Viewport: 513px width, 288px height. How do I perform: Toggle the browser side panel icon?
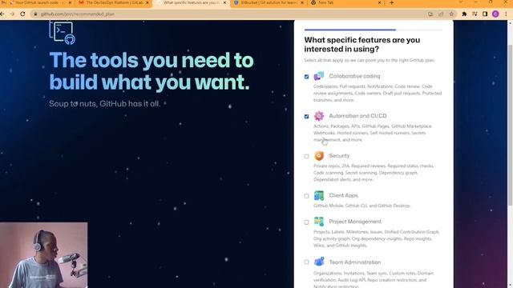pyautogui.click(x=485, y=14)
